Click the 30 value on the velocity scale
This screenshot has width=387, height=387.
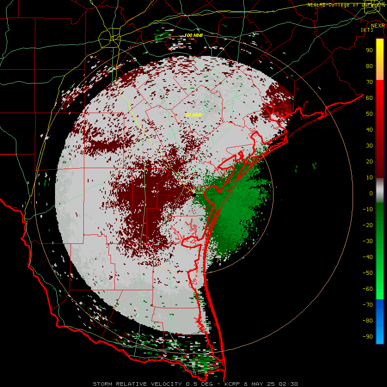tap(369, 146)
